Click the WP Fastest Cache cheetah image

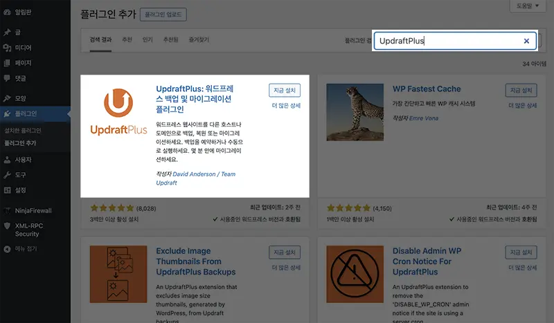point(355,112)
